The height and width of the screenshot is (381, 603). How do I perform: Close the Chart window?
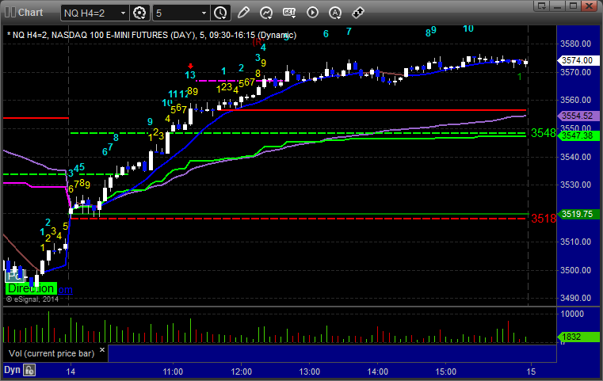[589, 6]
